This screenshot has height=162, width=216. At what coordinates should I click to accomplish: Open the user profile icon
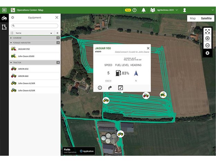click(185, 10)
